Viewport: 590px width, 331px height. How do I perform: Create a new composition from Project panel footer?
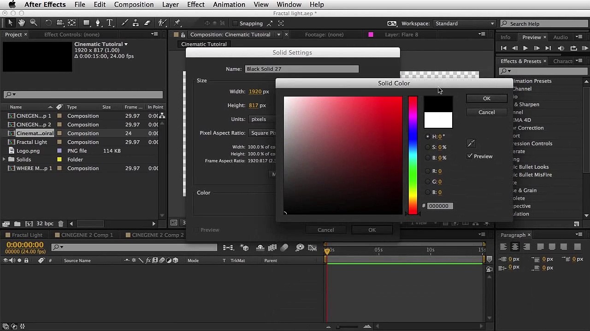(x=29, y=224)
